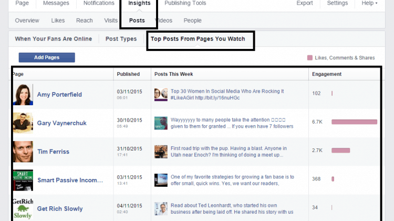The image size is (394, 221).
Task: Open the Page tab
Action: 22,3
